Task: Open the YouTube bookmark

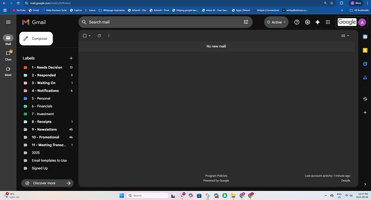Action: point(19,10)
